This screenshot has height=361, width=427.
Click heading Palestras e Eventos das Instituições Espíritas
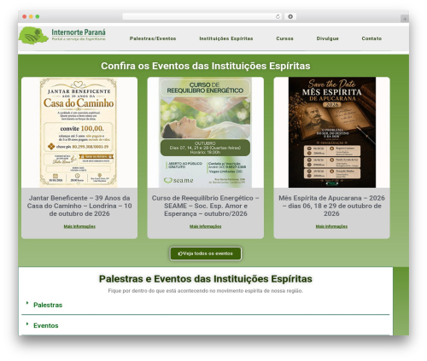(206, 279)
